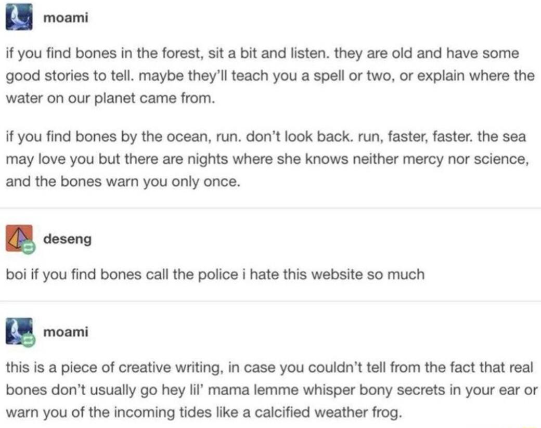Open deseng's blog via the username
This screenshot has height=428, width=541.
[x=67, y=239]
